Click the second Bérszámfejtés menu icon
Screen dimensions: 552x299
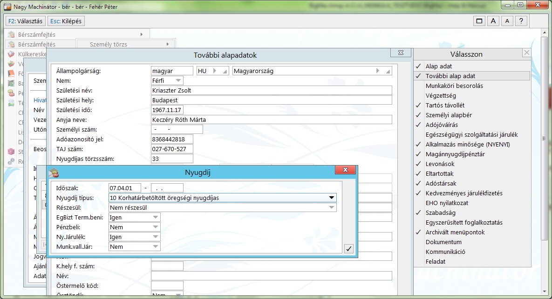pos(12,44)
